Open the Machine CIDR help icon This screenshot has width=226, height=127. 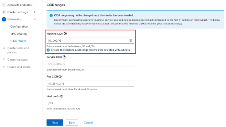pos(65,34)
